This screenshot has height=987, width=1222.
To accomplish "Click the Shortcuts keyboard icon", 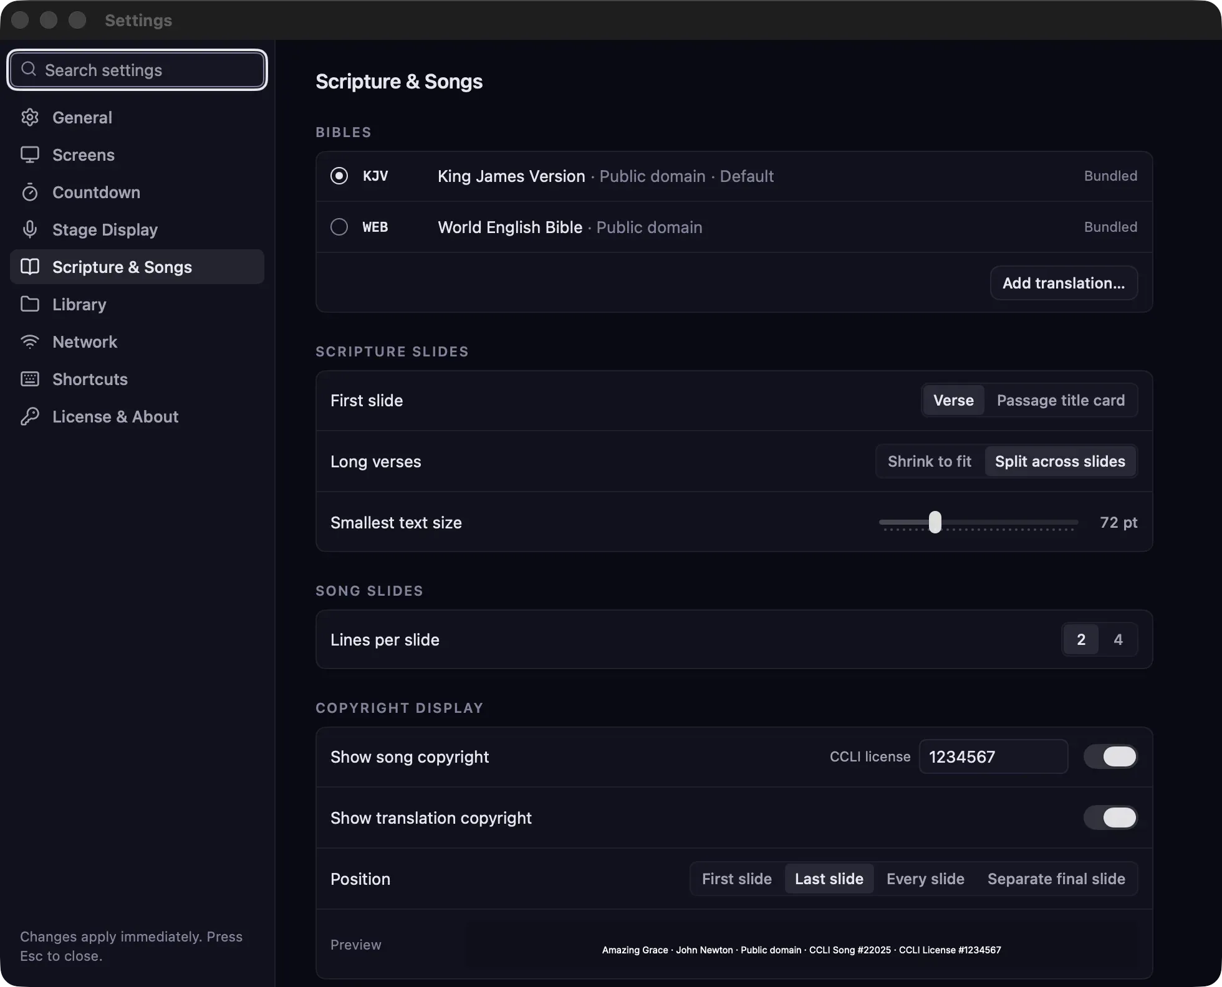I will 30,379.
